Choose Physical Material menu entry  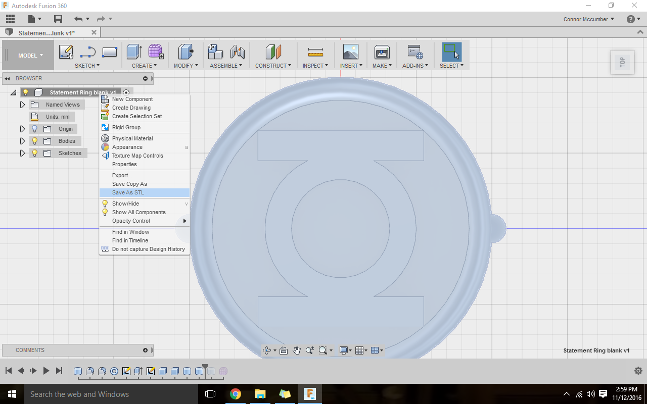(145, 138)
